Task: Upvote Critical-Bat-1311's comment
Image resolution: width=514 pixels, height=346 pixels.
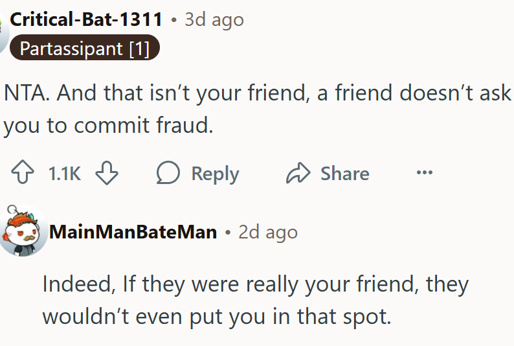Action: point(22,174)
